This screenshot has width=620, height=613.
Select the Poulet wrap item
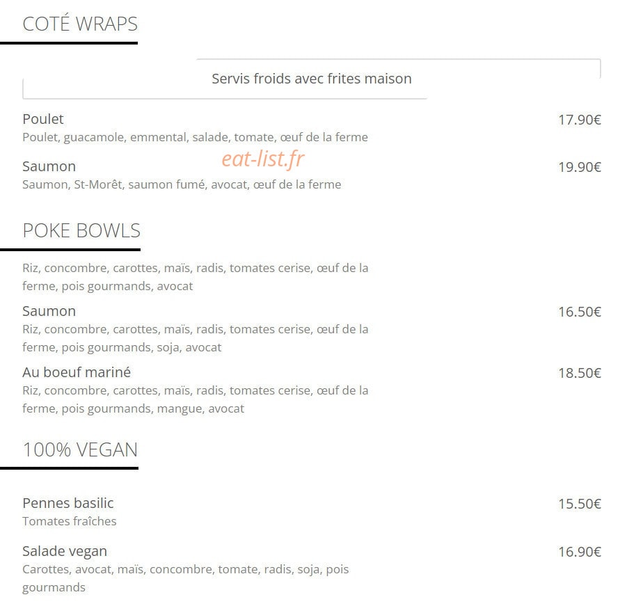tap(42, 119)
